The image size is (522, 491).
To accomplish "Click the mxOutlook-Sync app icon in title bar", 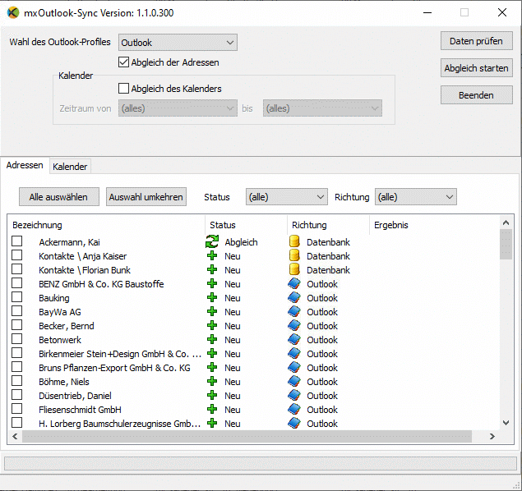I will [13, 12].
